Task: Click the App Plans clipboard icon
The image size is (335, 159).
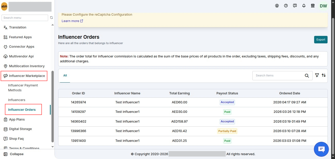Action: (x=5, y=120)
